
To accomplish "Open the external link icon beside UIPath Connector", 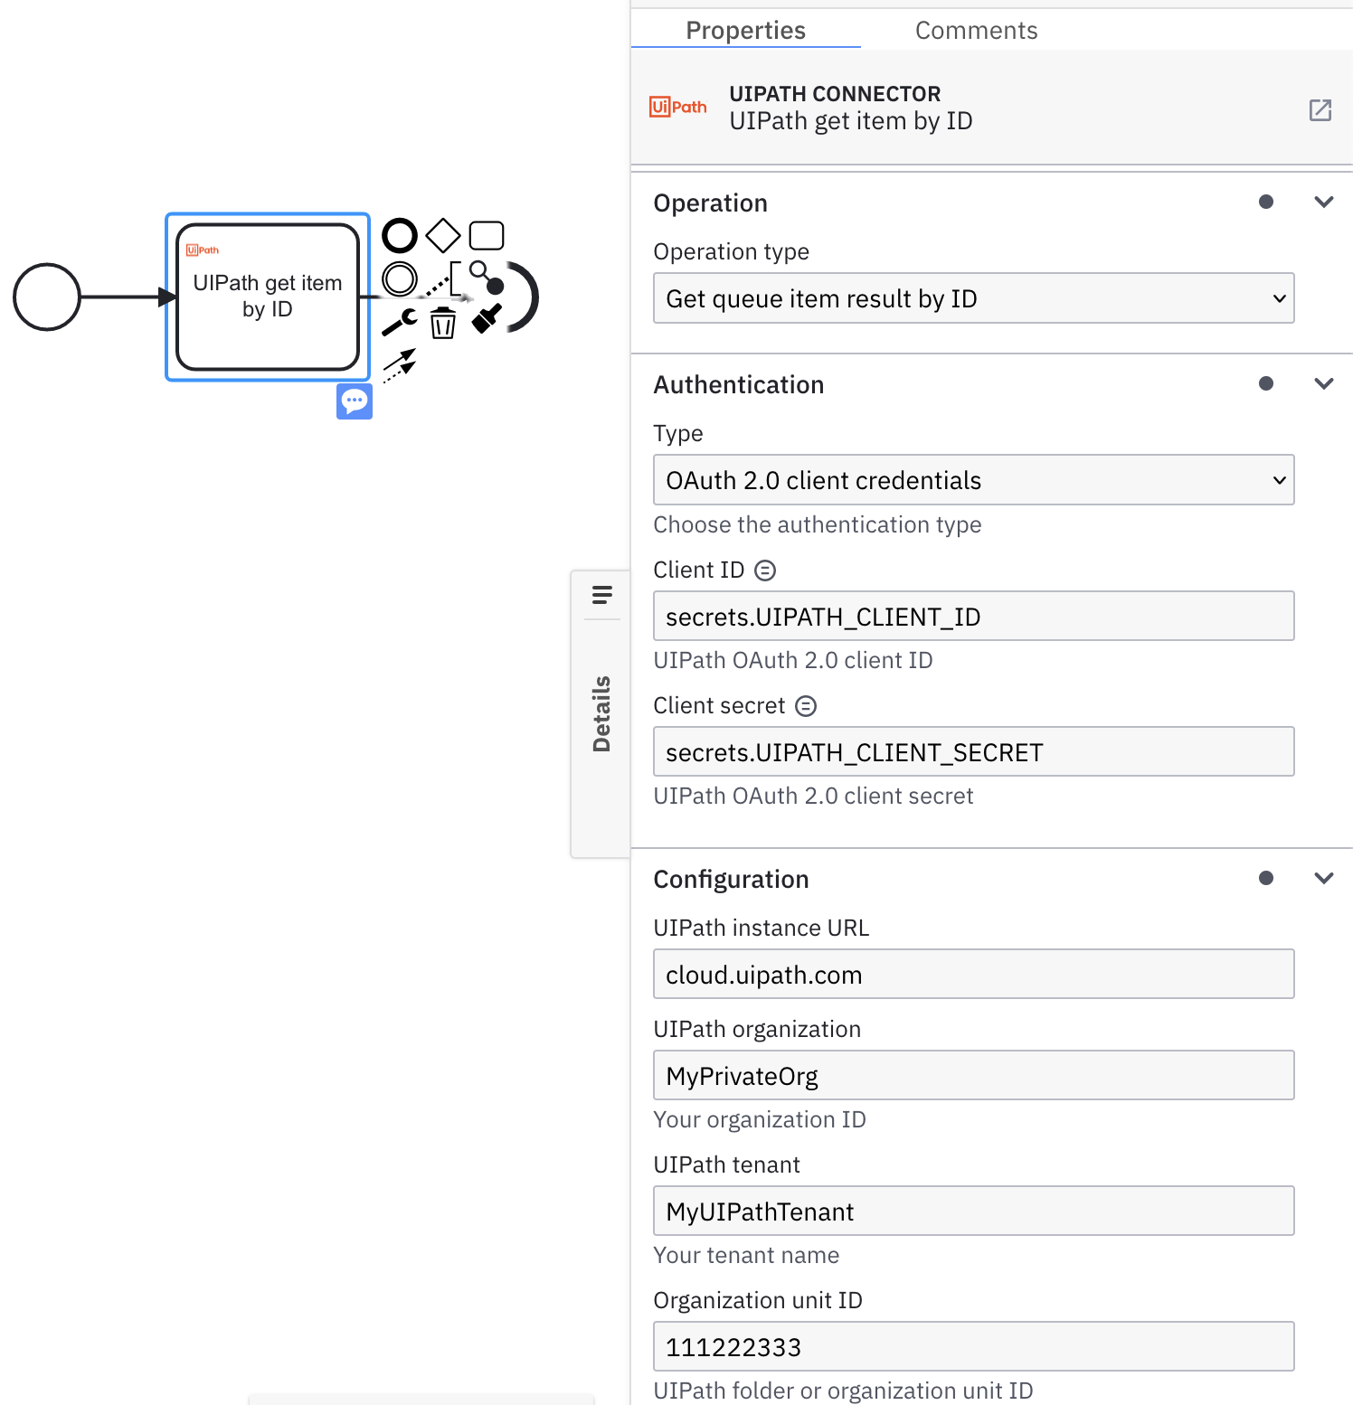I will pyautogui.click(x=1320, y=110).
